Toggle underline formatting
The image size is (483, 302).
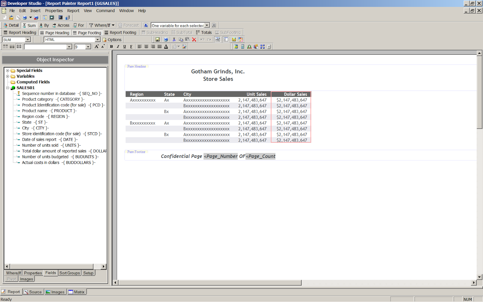pos(125,47)
